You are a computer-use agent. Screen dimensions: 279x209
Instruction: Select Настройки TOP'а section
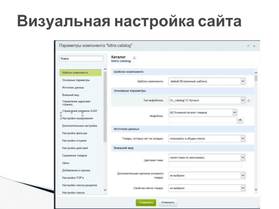coord(73,178)
